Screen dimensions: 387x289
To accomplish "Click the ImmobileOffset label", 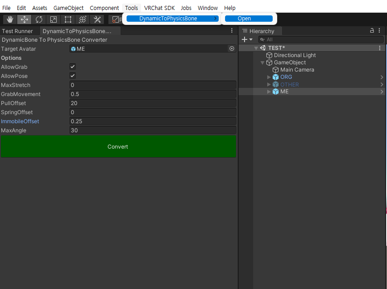I will [x=20, y=121].
